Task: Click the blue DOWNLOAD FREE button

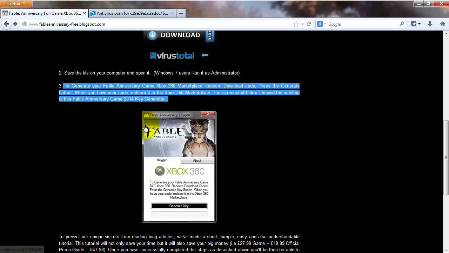Action: pos(179,36)
